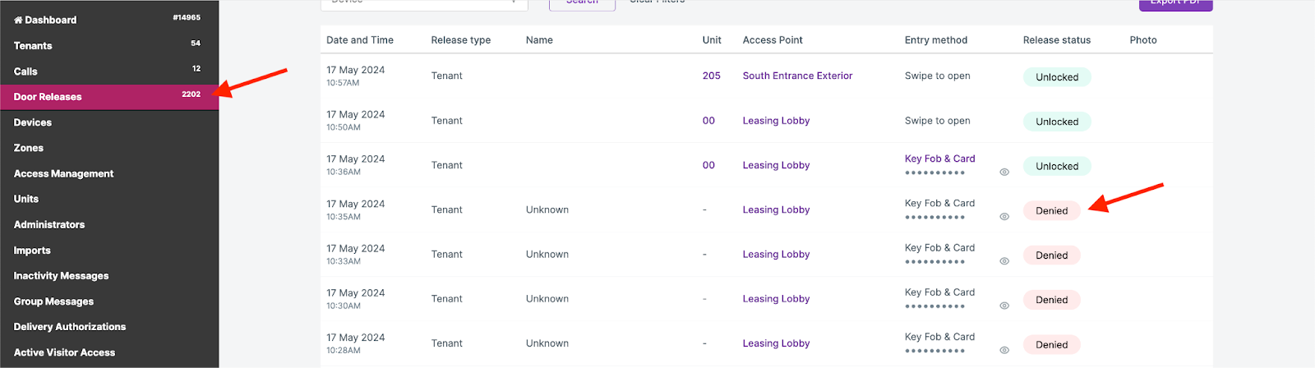Open the Devices menu item
This screenshot has width=1315, height=368.
33,122
